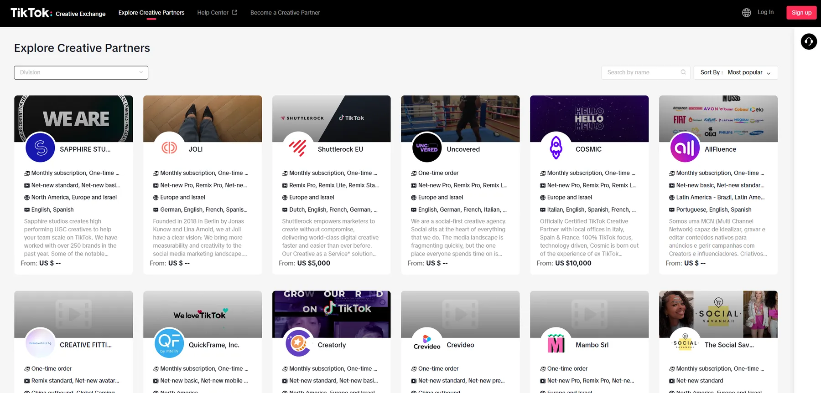Click Social Savannah photo banner
Image resolution: width=821 pixels, height=393 pixels.
(718, 314)
